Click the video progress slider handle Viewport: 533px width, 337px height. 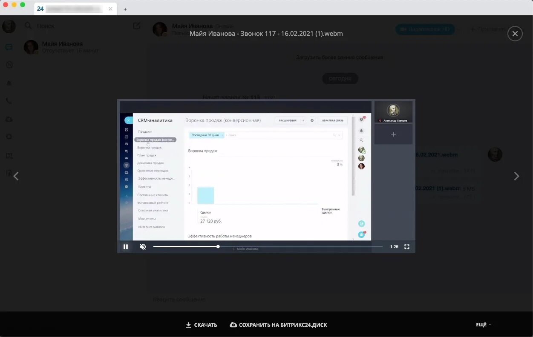[218, 247]
